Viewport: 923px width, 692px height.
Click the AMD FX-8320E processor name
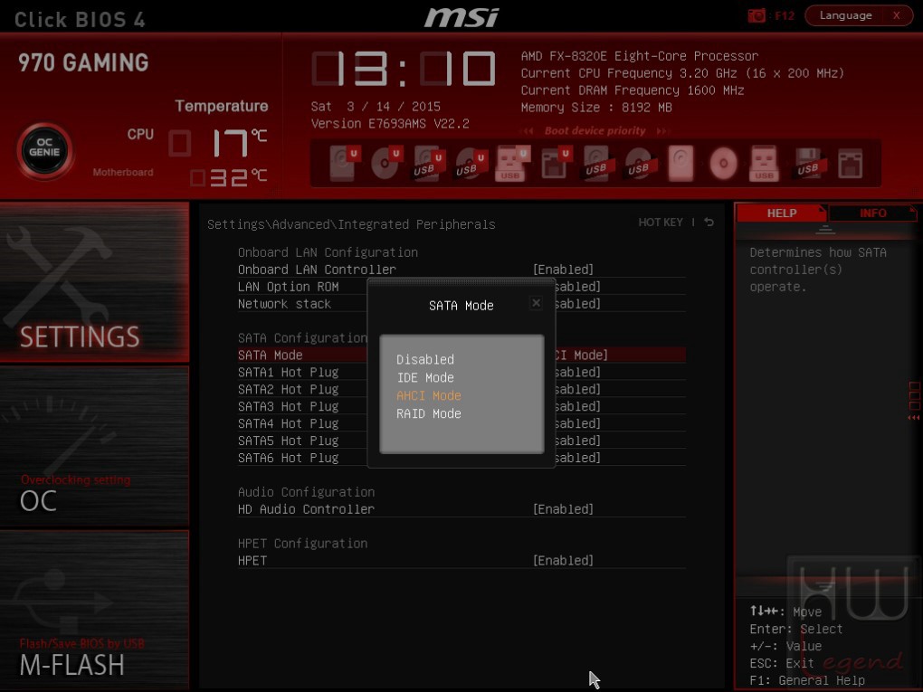click(639, 56)
